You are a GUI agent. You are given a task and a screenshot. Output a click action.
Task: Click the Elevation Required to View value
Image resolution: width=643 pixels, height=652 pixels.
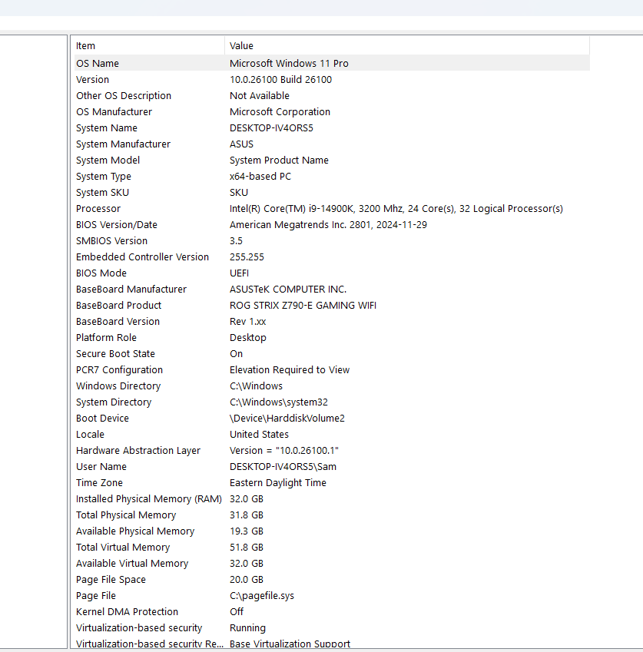tap(290, 370)
